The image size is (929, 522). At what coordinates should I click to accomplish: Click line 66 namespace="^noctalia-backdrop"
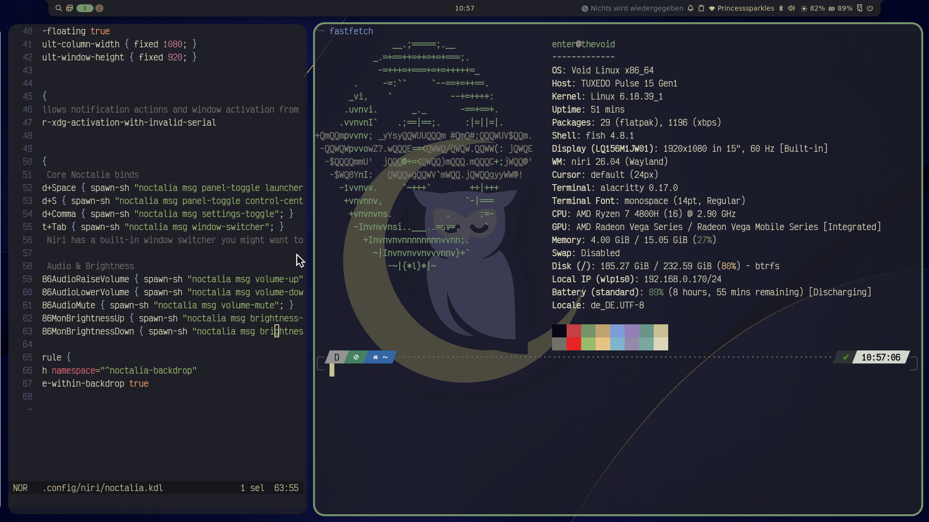tap(120, 371)
